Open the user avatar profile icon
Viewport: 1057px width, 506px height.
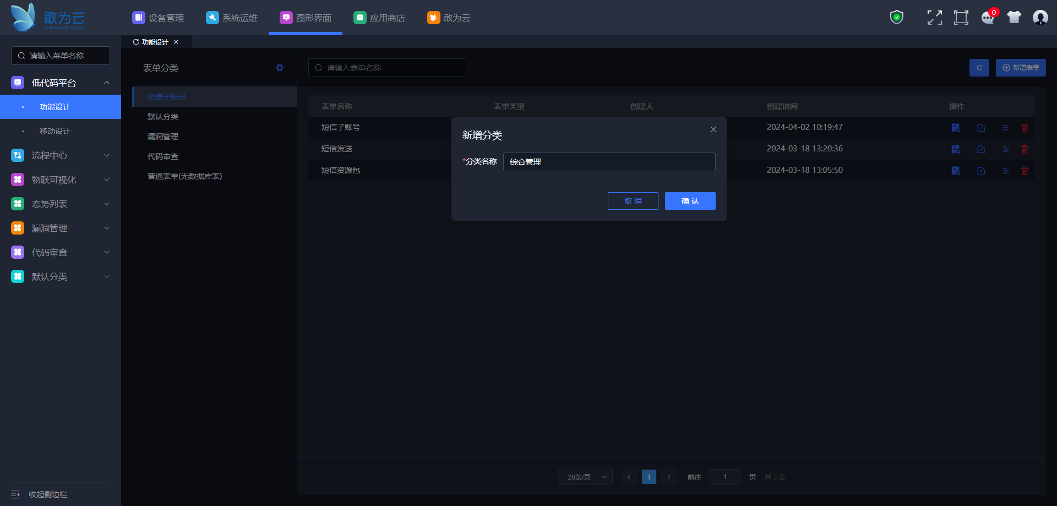pos(1040,18)
